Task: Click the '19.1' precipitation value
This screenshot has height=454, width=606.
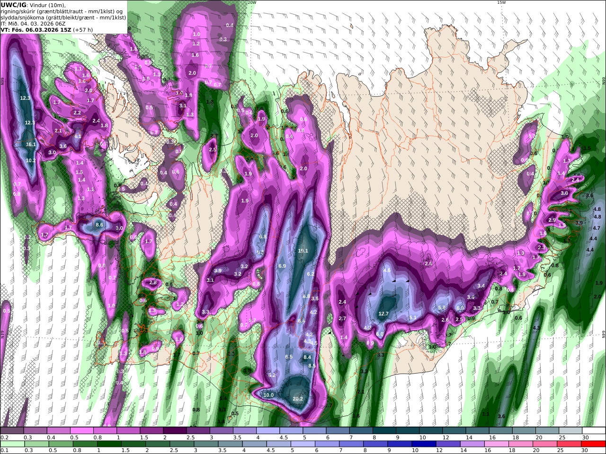Action: click(x=303, y=251)
